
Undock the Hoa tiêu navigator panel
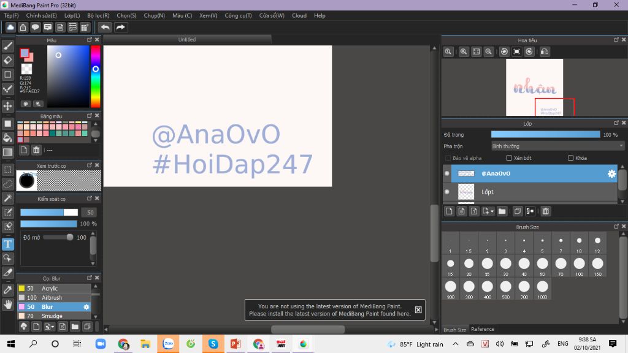point(616,40)
